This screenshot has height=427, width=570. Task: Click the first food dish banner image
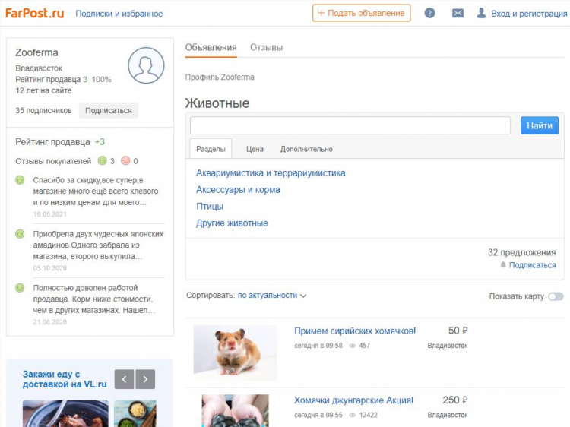(x=65, y=413)
